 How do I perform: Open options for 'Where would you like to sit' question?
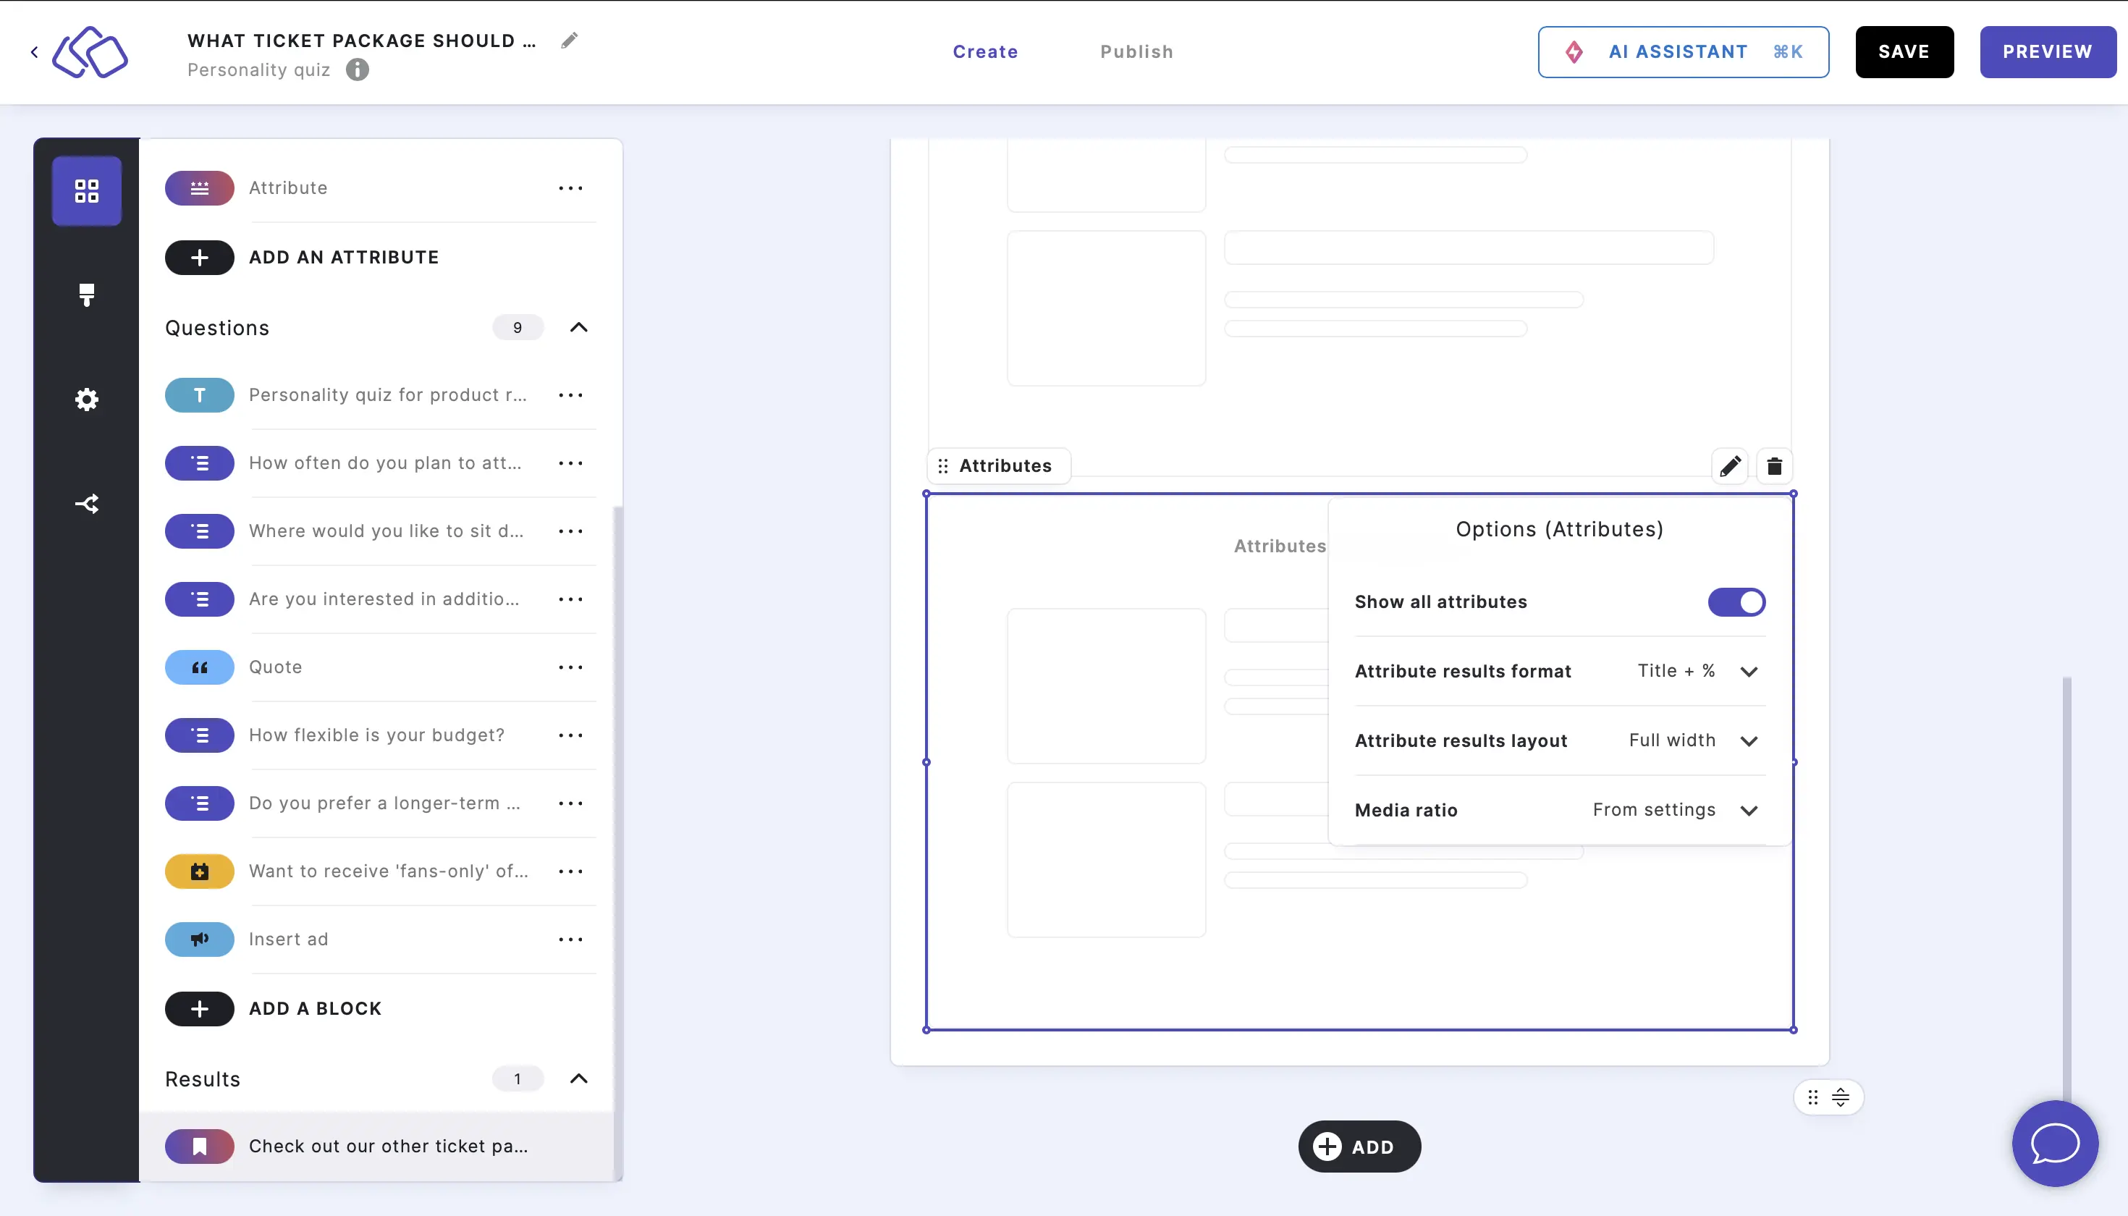pyautogui.click(x=570, y=531)
